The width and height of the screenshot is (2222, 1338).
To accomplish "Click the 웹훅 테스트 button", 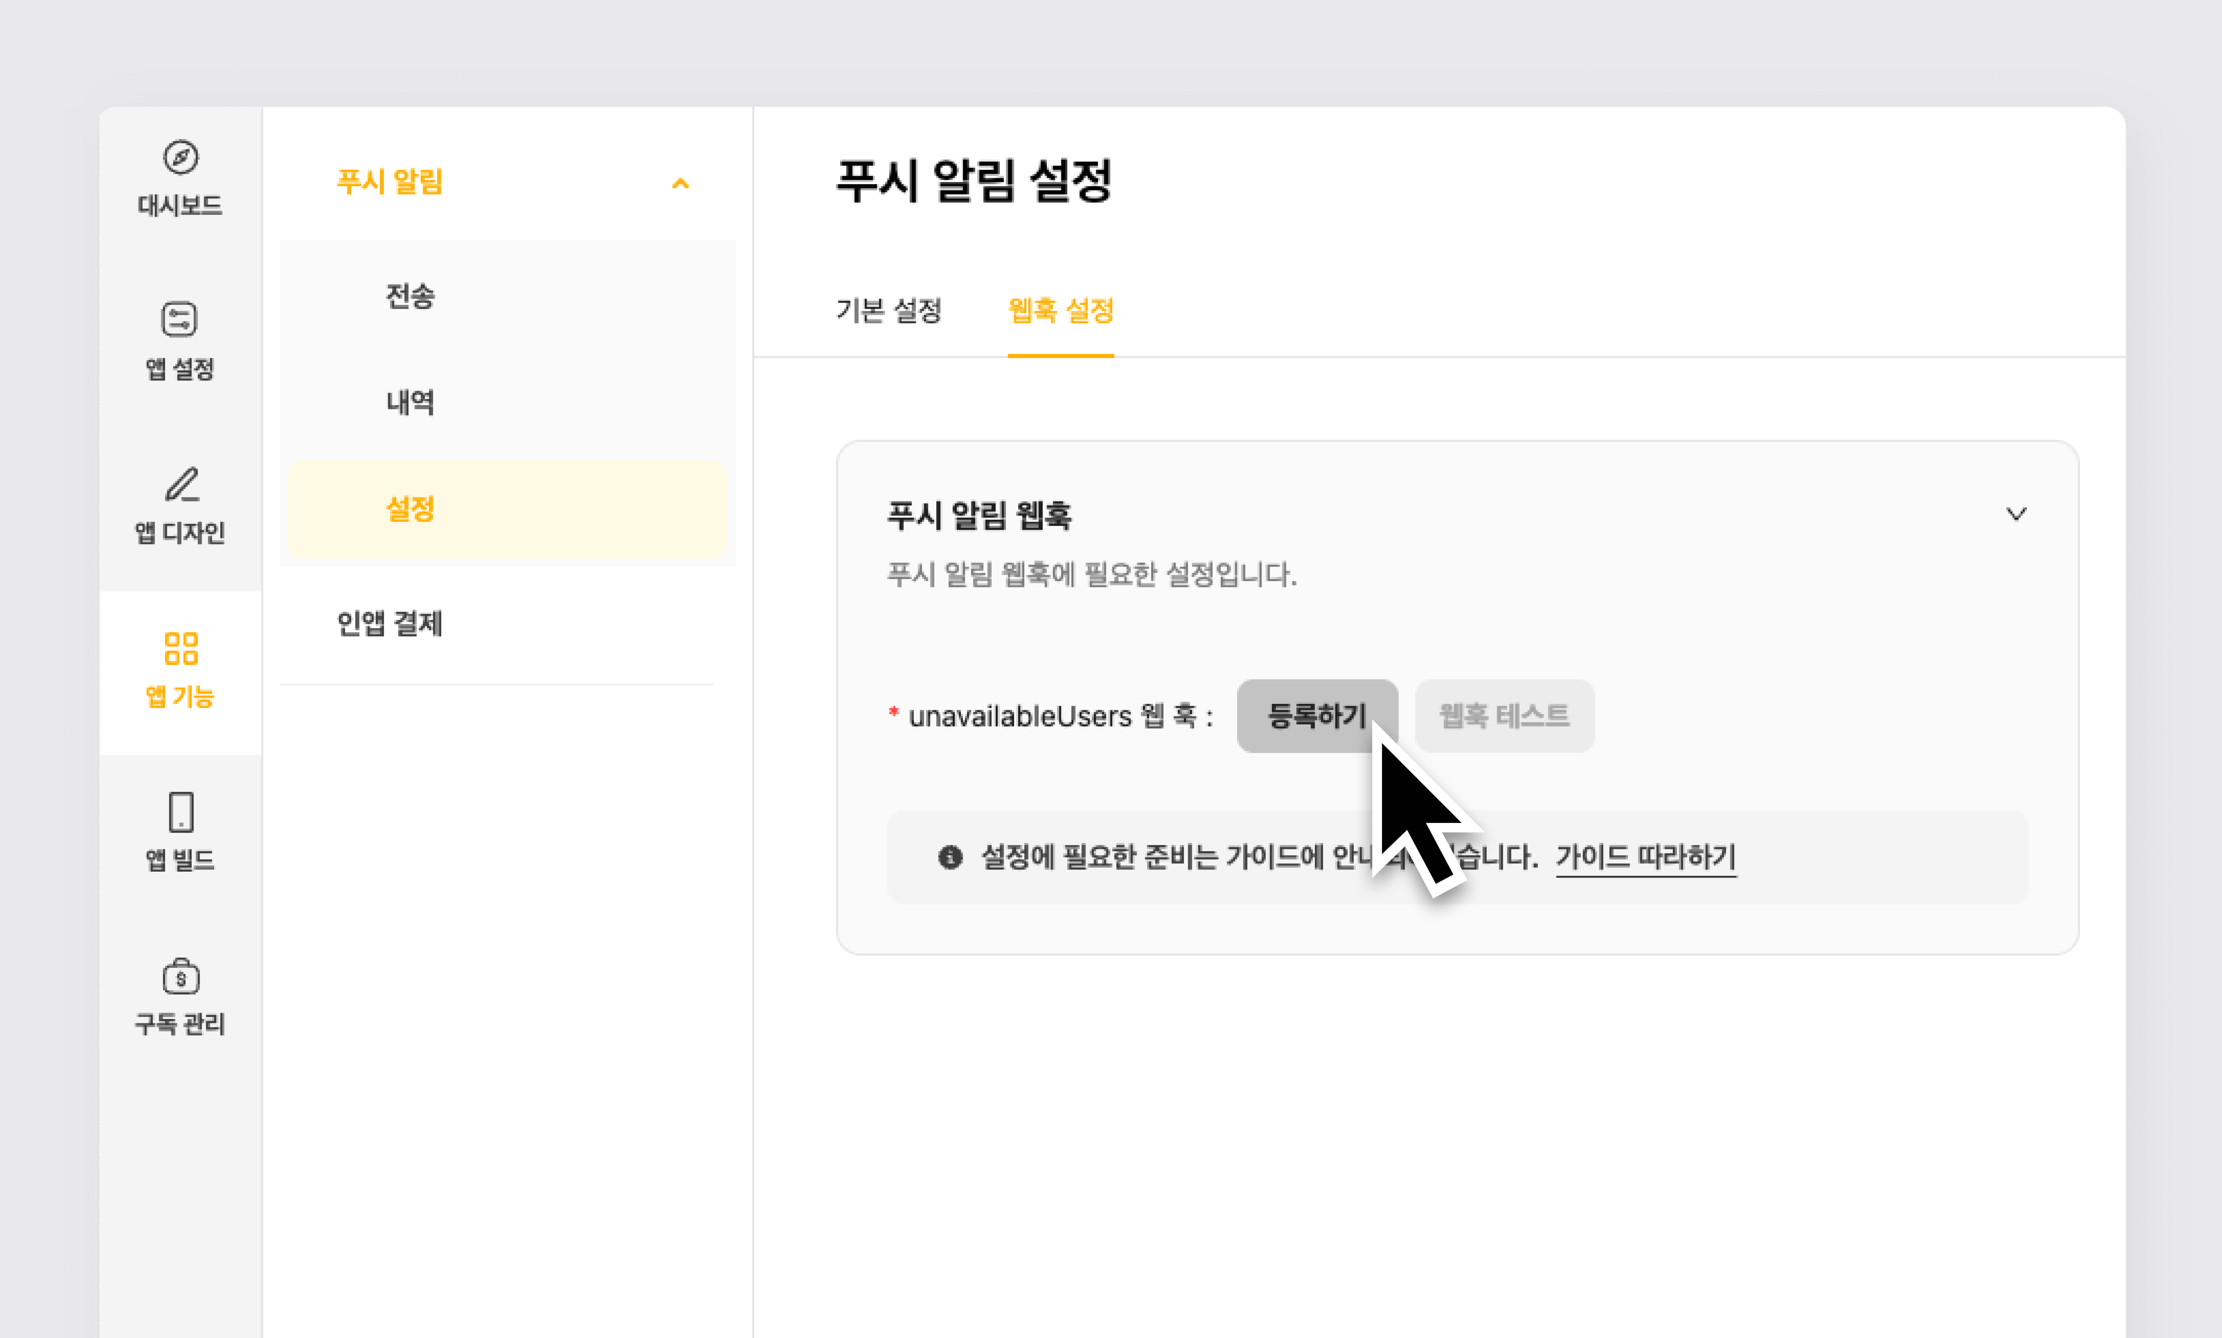I will tap(1504, 716).
